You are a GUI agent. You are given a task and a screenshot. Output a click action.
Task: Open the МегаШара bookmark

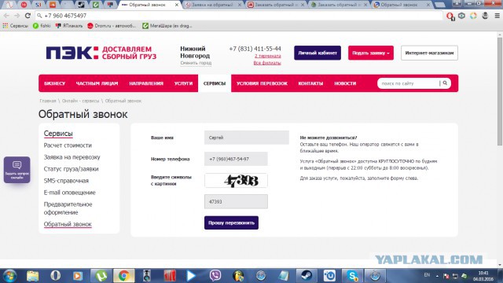coord(167,26)
